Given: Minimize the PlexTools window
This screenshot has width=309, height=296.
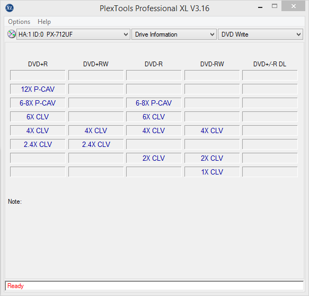Looking at the screenshot, I should [x=260, y=7].
